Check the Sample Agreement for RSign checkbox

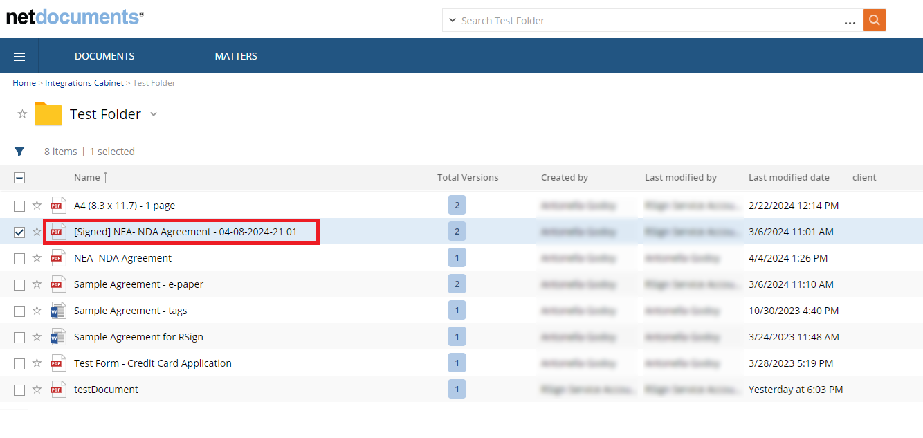[x=19, y=337]
